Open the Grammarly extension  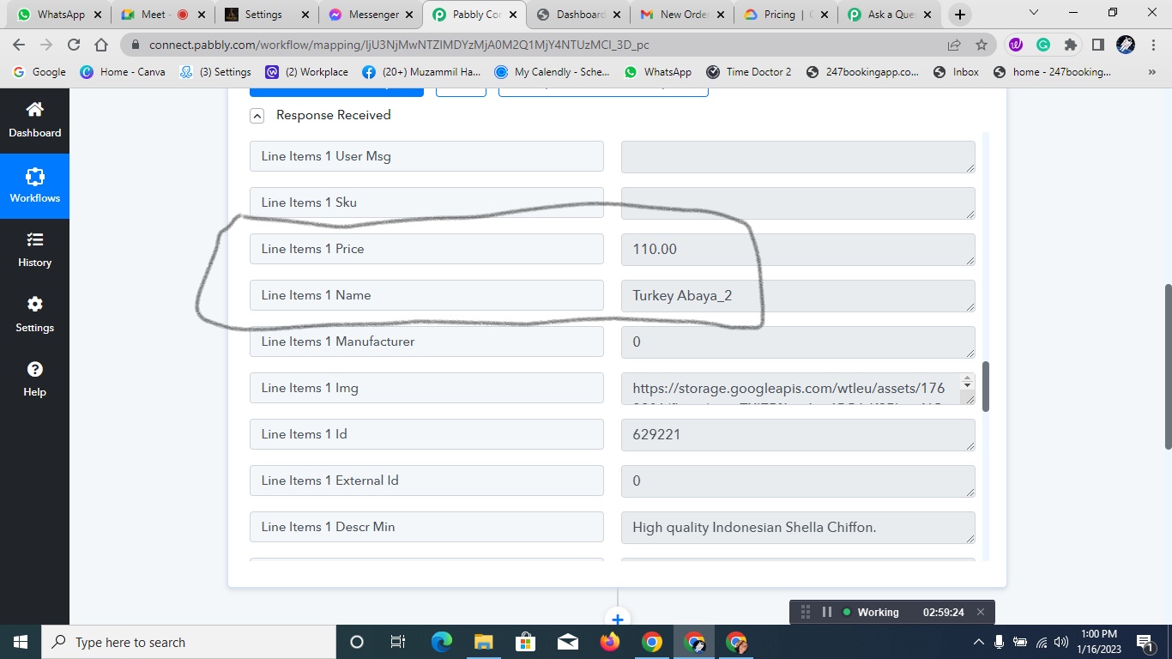[x=1043, y=45]
